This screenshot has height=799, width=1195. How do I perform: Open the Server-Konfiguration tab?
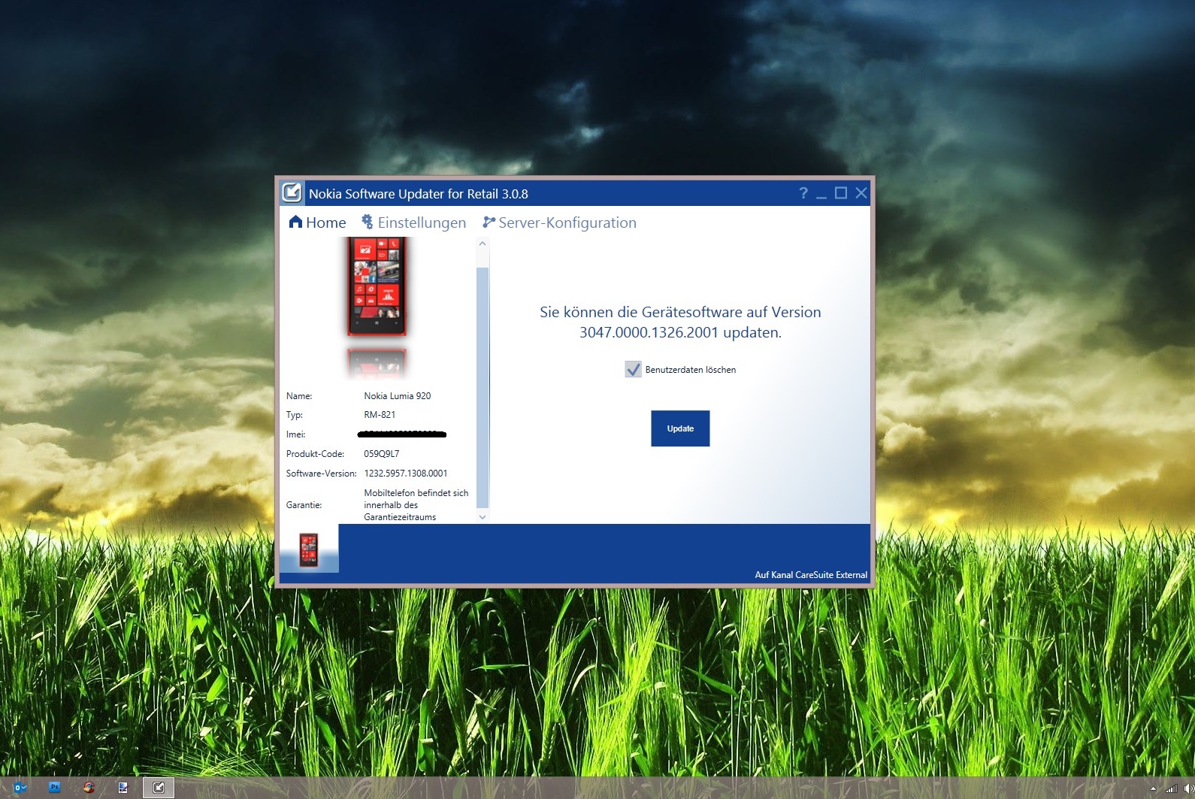559,222
